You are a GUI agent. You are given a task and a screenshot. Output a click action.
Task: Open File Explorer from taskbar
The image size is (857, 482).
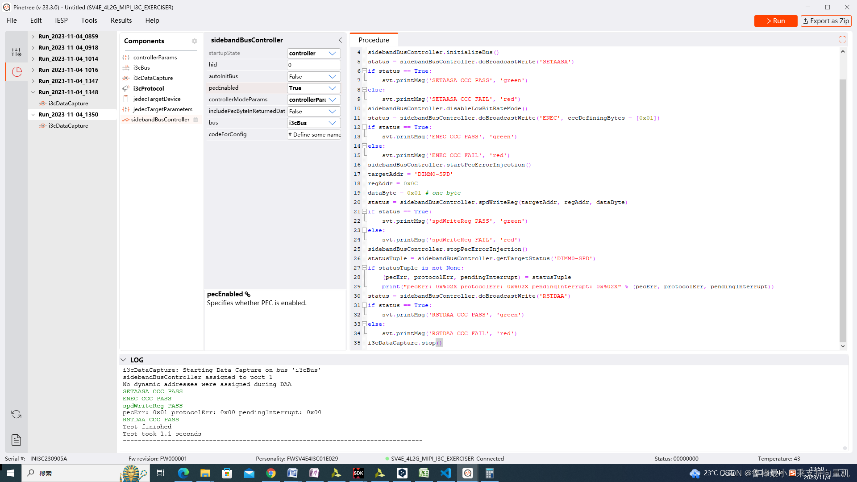(205, 473)
